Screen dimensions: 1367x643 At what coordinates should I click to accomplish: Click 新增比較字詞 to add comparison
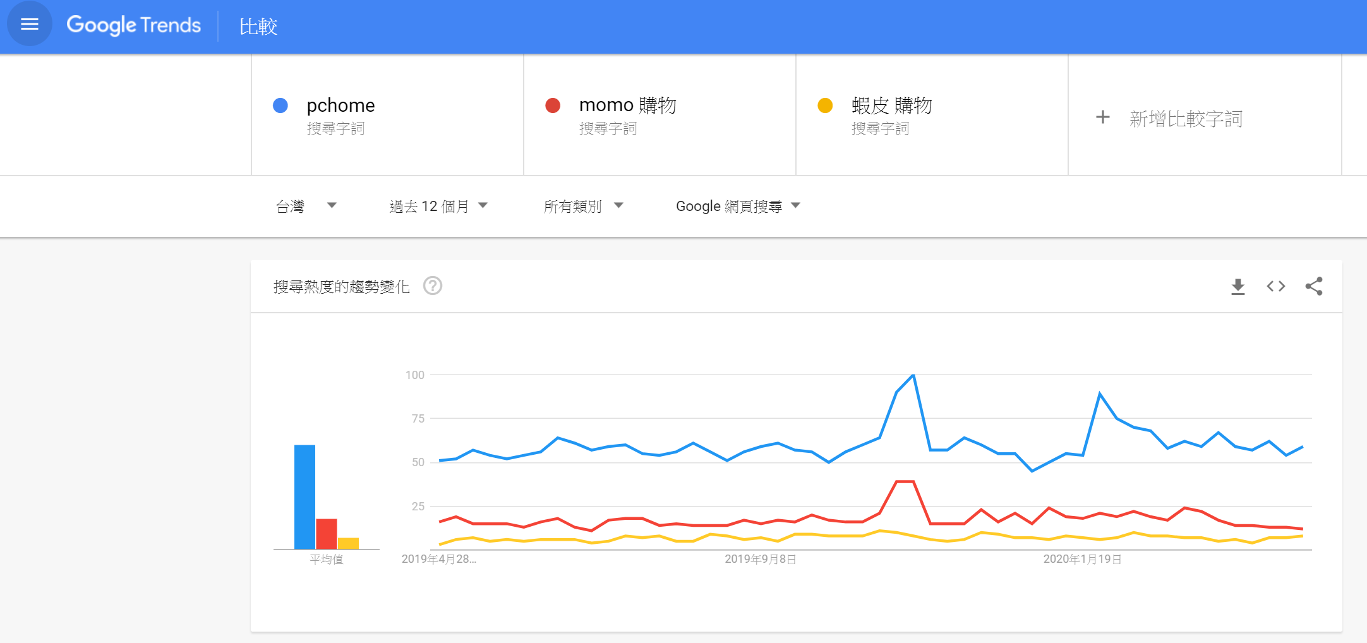[1186, 118]
